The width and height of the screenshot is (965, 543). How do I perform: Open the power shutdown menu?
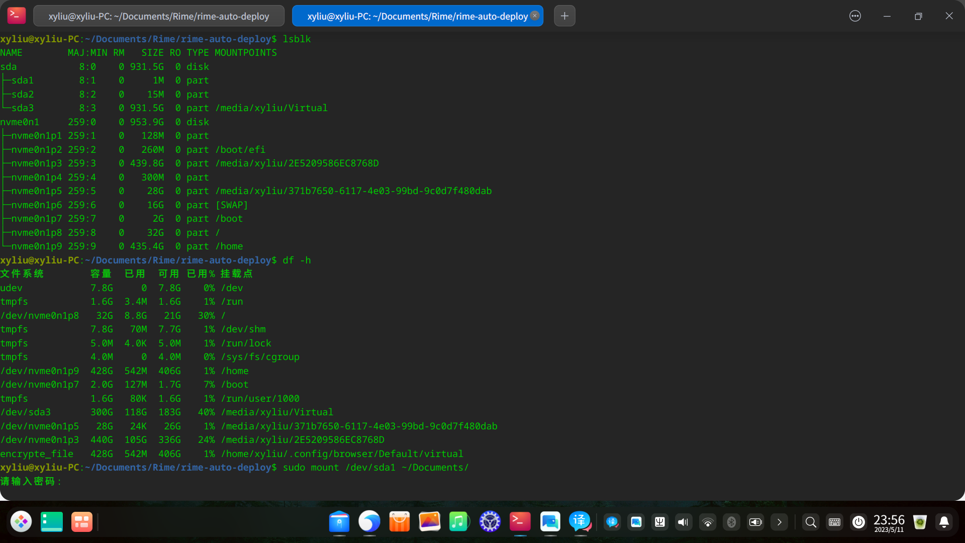(x=858, y=522)
